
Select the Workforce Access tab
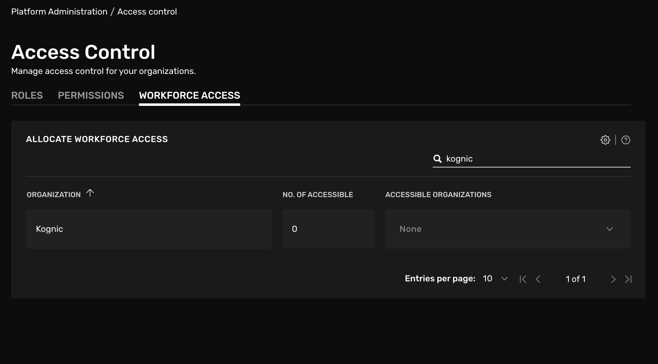pos(189,95)
